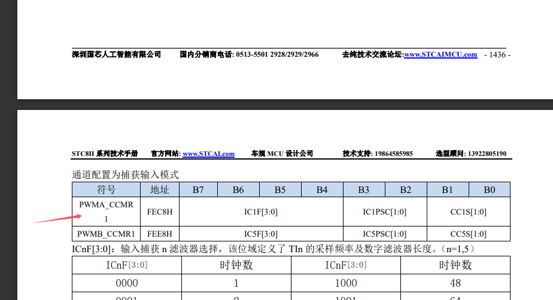Viewport: 553px width, 300px height.
Task: Open the www.STCAI.com official website link
Action: [x=208, y=154]
